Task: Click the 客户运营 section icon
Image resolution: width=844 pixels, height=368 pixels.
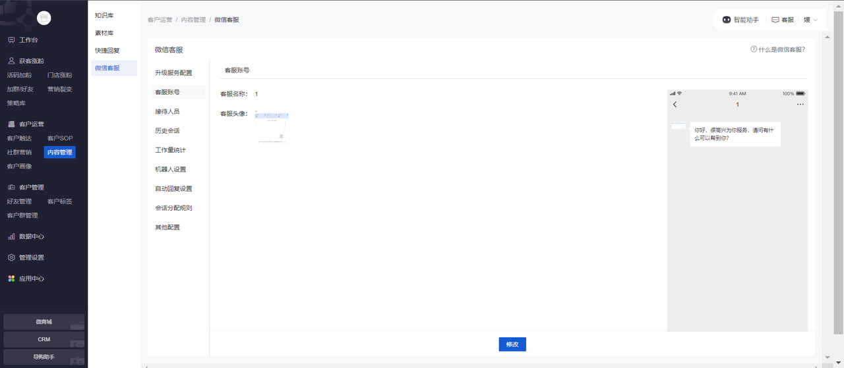Action: pyautogui.click(x=11, y=124)
